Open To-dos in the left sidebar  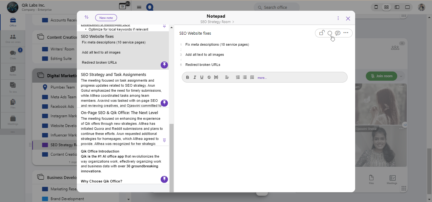(x=13, y=87)
